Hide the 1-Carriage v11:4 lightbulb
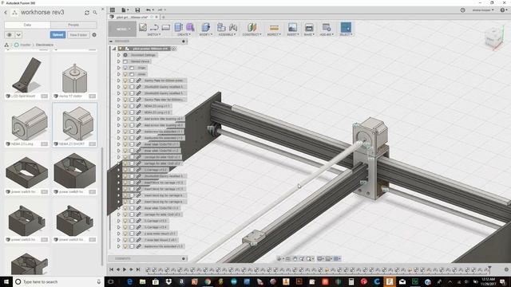Image resolution: width=511 pixels, height=287 pixels. pos(125,227)
